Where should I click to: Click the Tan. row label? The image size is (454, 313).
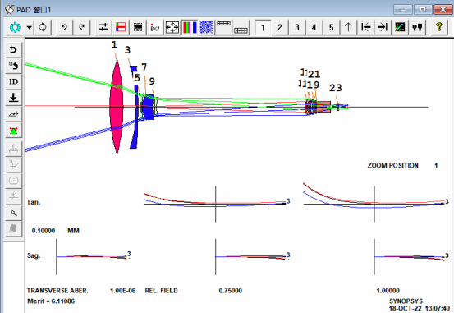(x=34, y=202)
